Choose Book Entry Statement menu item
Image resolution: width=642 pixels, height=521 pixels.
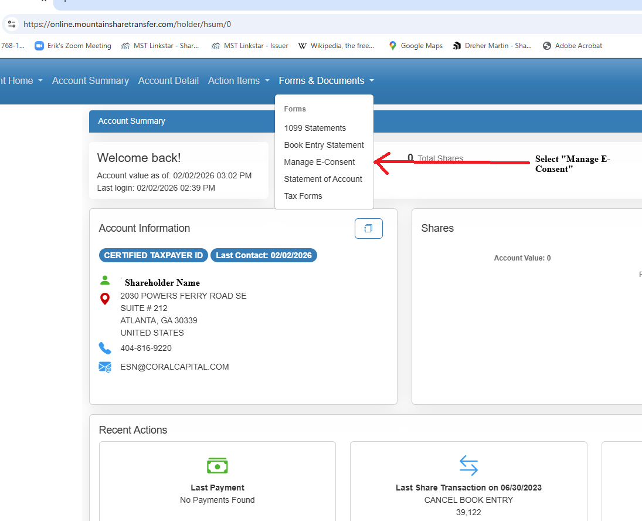324,145
